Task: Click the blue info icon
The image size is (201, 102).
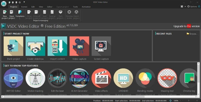Action: [199, 6]
